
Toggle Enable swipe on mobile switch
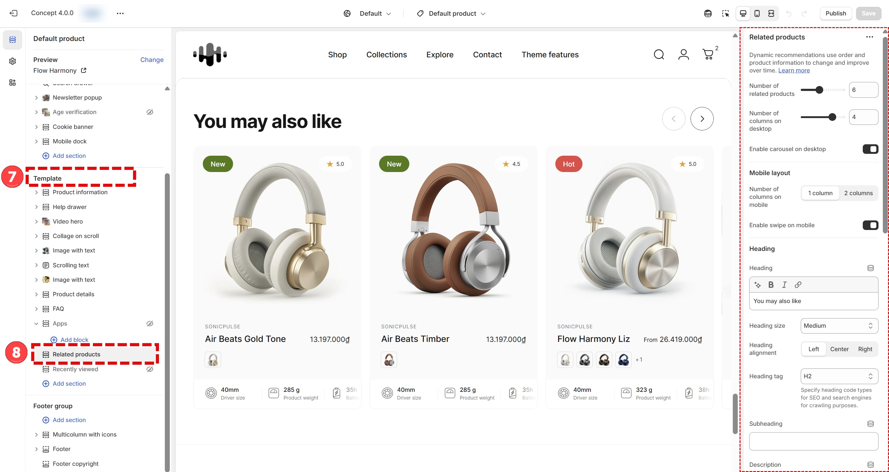pos(870,225)
